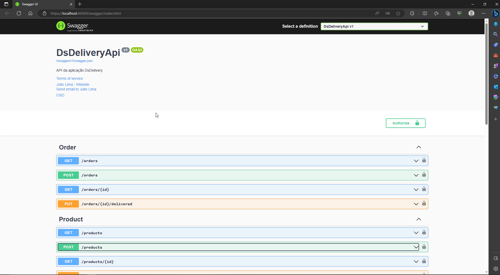Open sidebar settings gear icon

point(496,268)
